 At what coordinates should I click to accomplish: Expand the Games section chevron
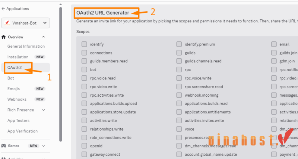[44, 146]
